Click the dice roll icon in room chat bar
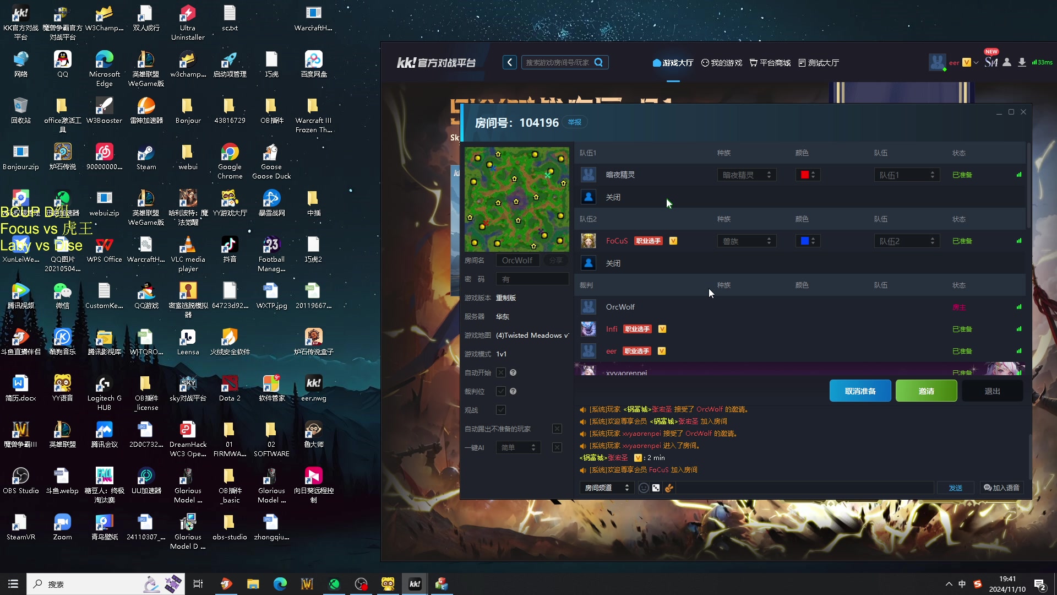Image resolution: width=1057 pixels, height=595 pixels. pyautogui.click(x=656, y=488)
